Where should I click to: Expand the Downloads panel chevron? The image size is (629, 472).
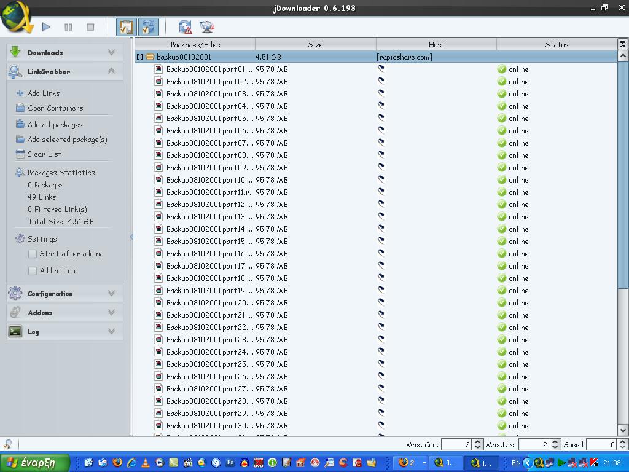[x=112, y=53]
